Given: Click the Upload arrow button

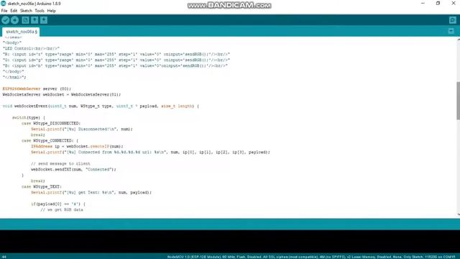Looking at the screenshot, I should (x=14, y=20).
